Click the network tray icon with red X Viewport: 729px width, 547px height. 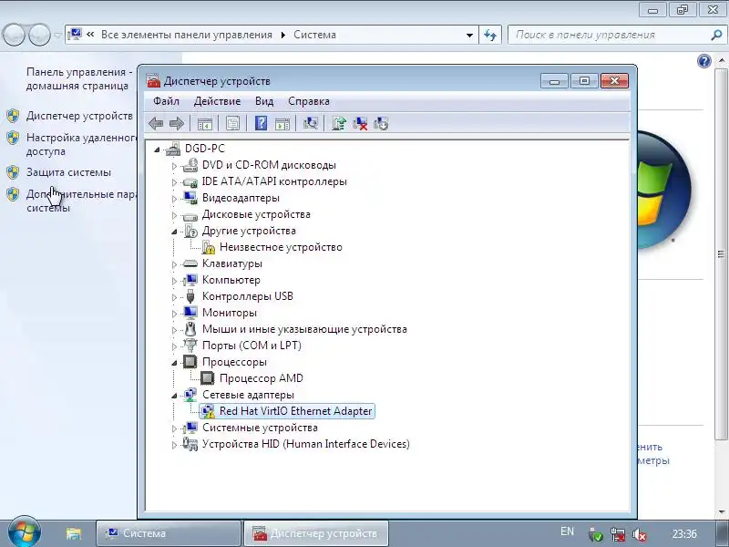coord(618,534)
